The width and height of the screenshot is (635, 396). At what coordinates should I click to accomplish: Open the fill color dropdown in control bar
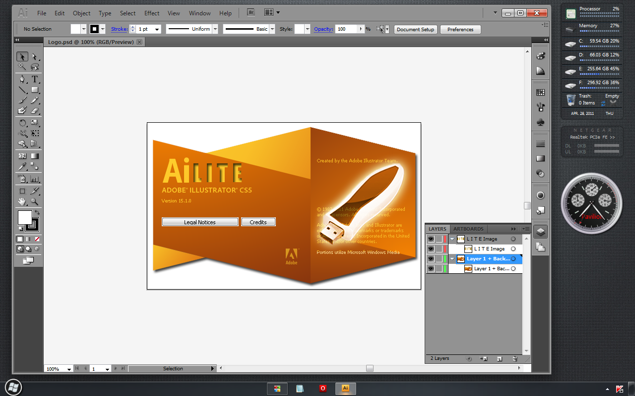coord(83,29)
